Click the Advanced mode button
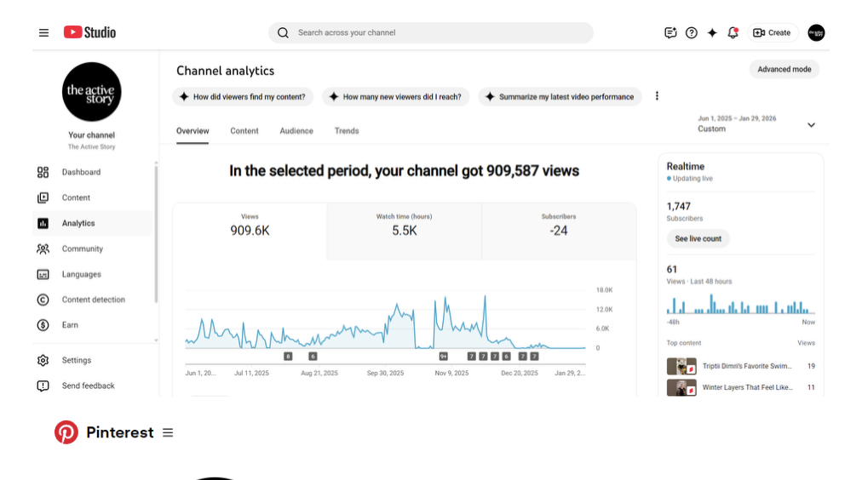Viewport: 862px width, 480px height. (784, 69)
